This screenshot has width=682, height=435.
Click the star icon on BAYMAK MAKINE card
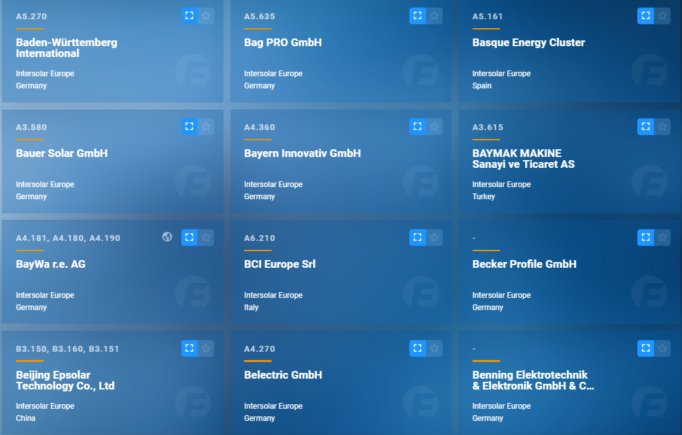662,126
